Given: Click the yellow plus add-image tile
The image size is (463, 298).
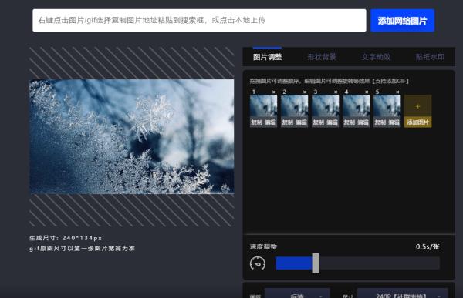Looking at the screenshot, I should tap(417, 106).
